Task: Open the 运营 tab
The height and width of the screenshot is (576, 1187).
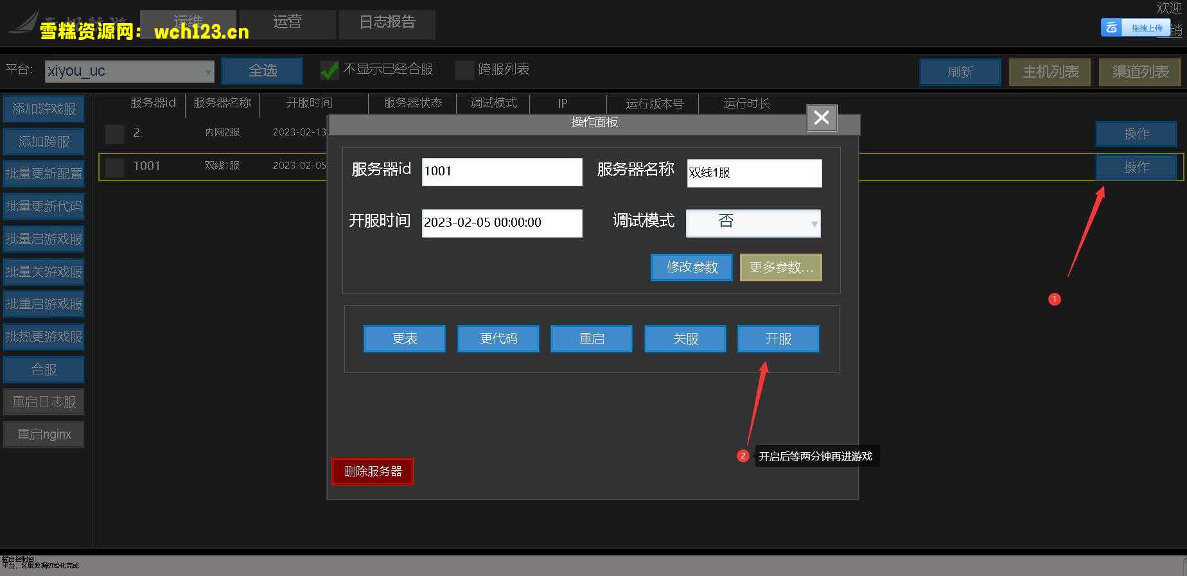Action: click(x=287, y=24)
